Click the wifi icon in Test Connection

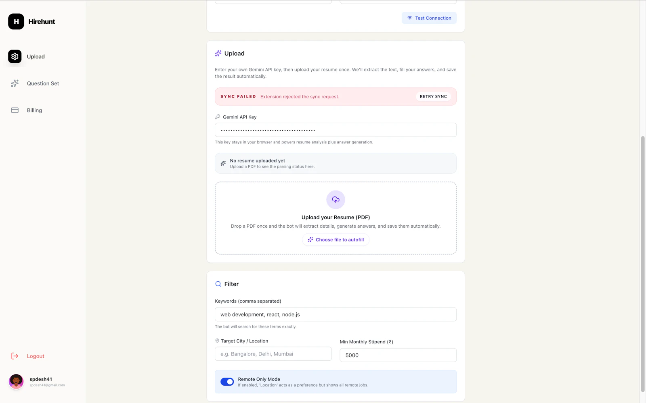[x=410, y=18]
